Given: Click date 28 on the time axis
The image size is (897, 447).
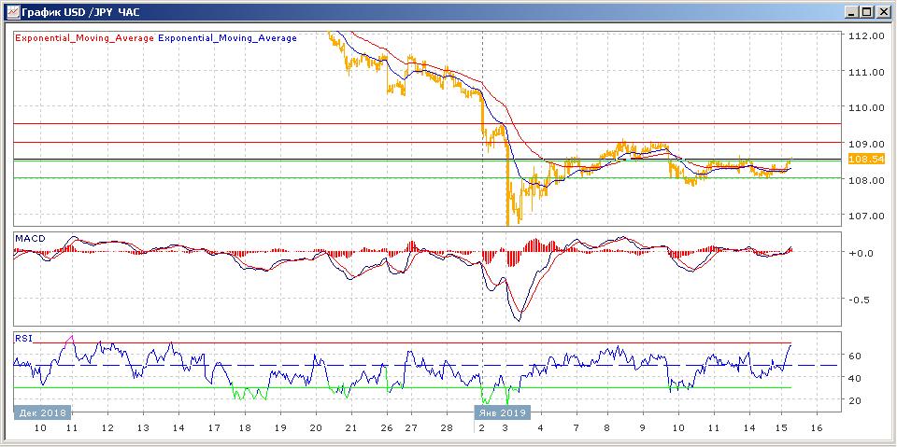Looking at the screenshot, I should pos(446,426).
